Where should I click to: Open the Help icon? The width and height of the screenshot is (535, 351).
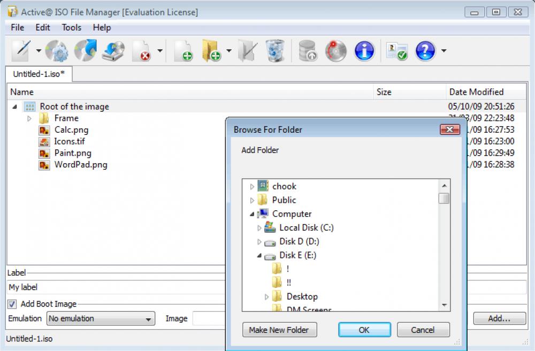pos(424,51)
